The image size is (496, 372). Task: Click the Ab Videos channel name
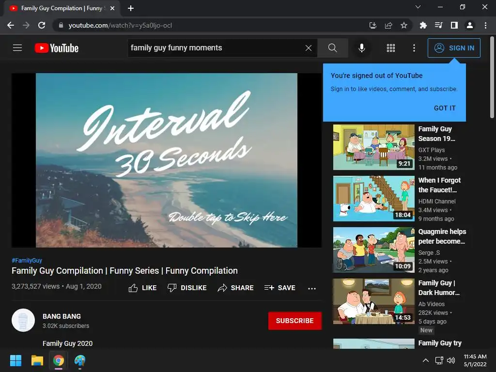tap(432, 304)
